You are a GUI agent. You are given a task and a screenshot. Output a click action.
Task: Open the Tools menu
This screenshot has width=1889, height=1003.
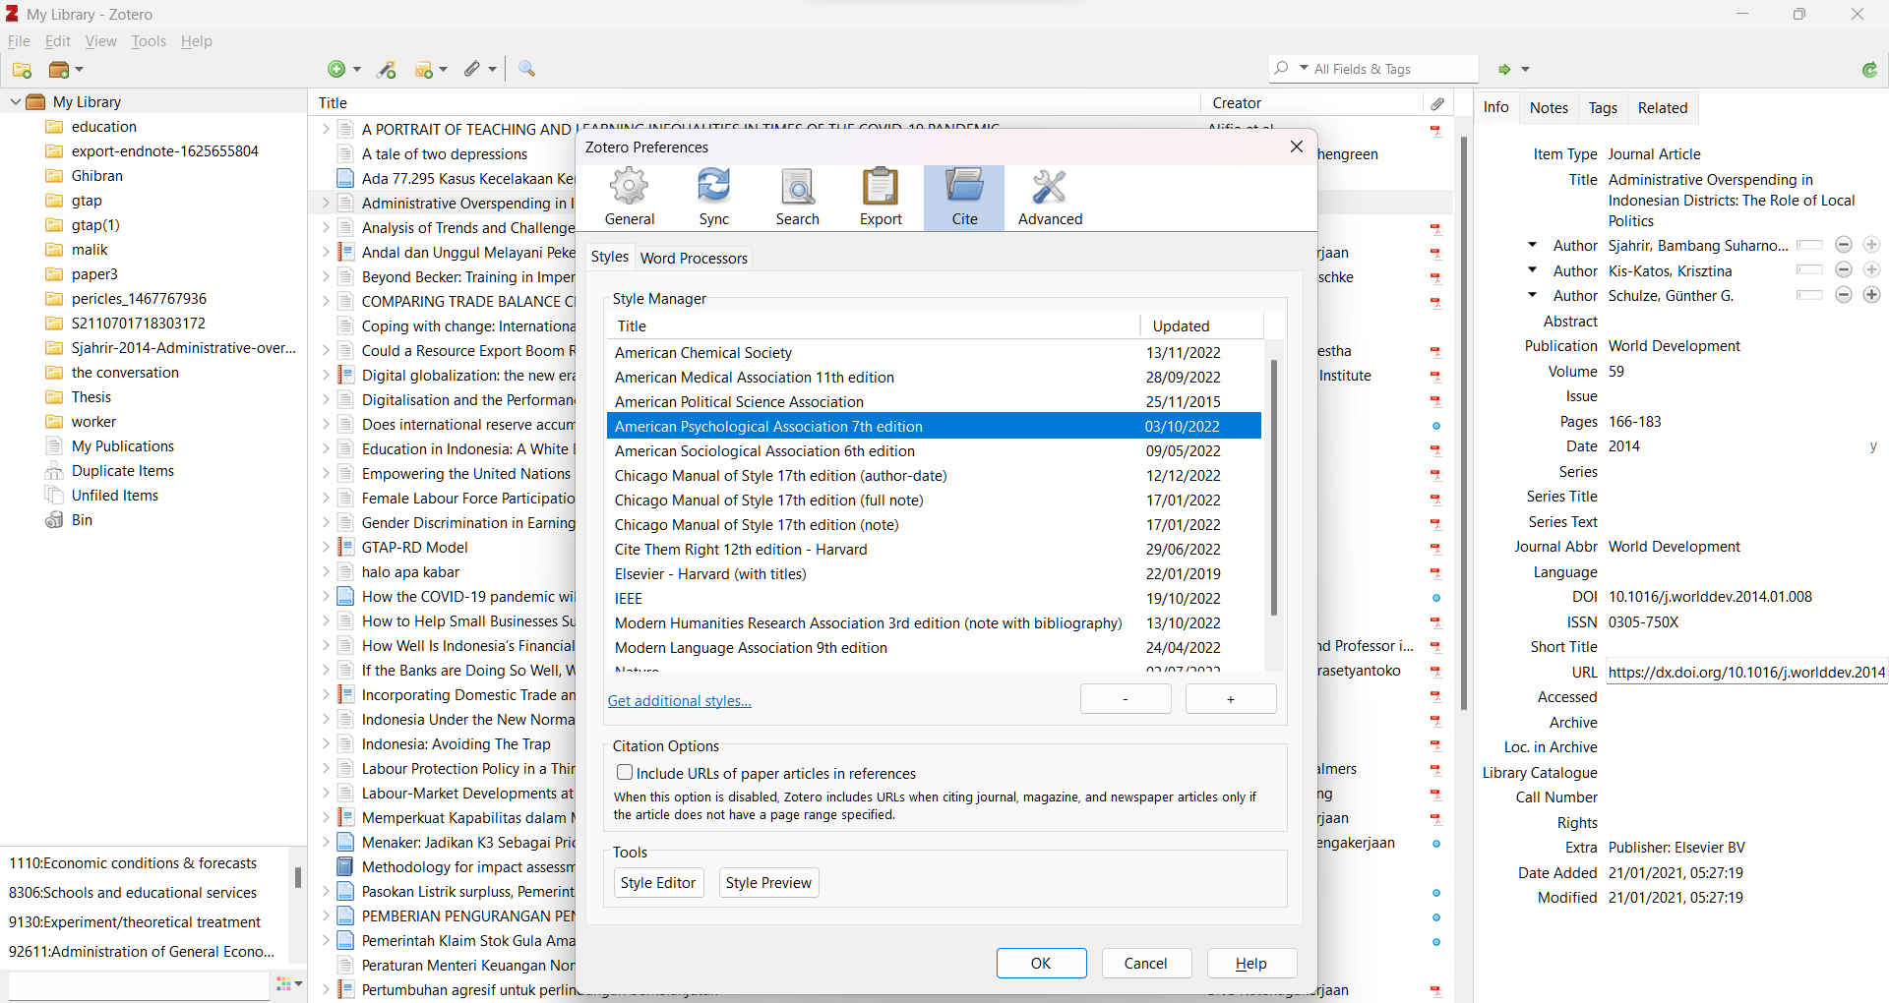149,41
